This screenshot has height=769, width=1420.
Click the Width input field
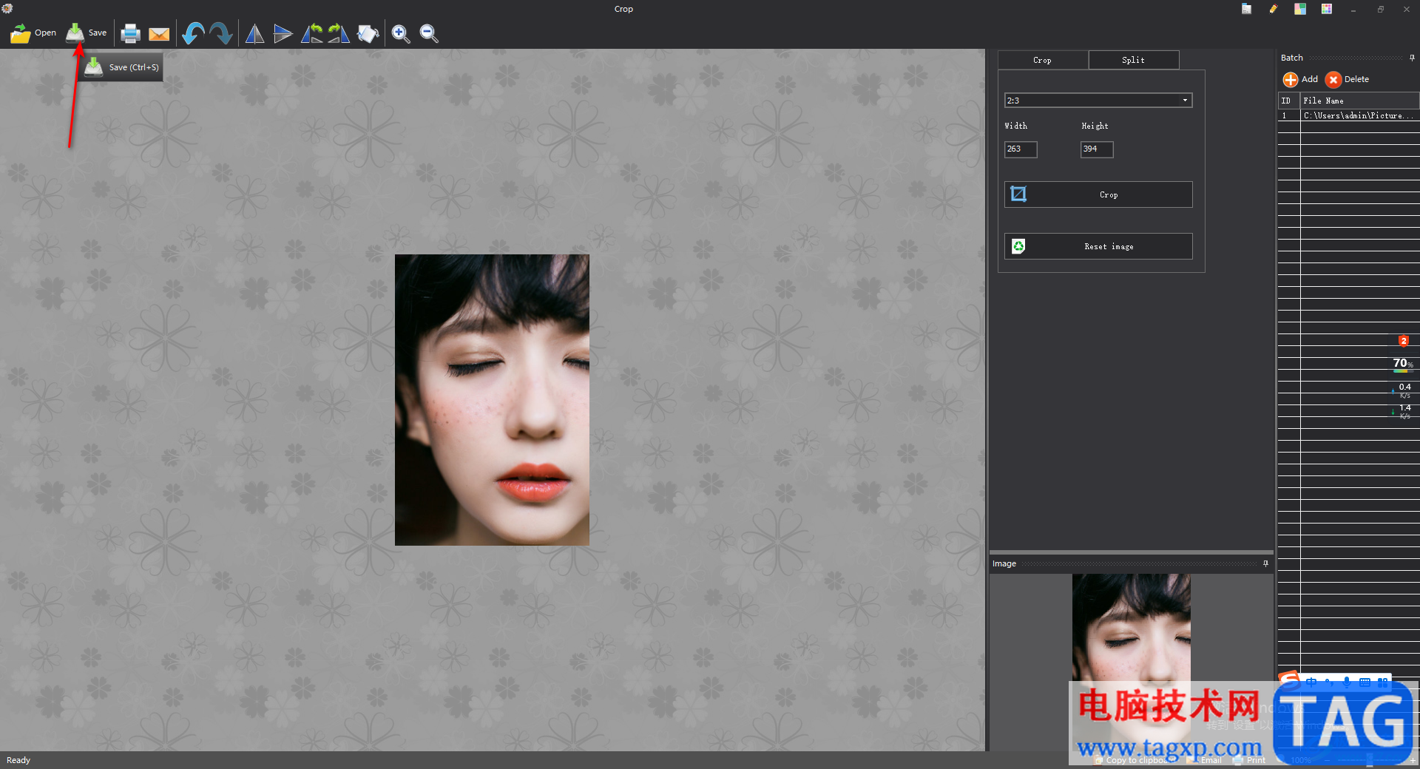(x=1021, y=149)
